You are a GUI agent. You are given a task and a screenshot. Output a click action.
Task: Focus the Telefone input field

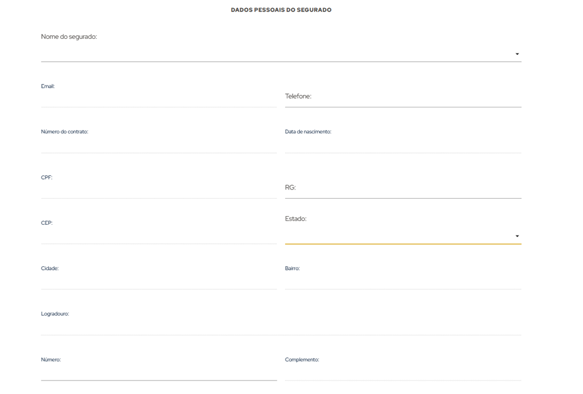[403, 97]
